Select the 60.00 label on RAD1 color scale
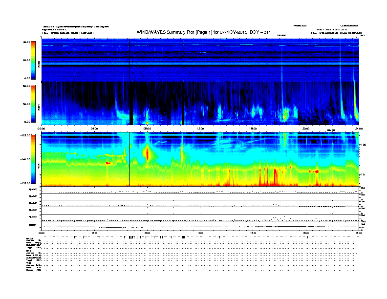 point(27,86)
